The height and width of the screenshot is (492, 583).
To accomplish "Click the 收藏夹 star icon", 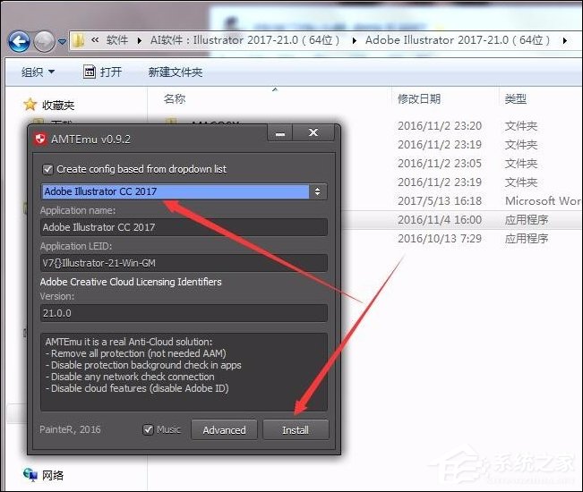I will coord(30,105).
